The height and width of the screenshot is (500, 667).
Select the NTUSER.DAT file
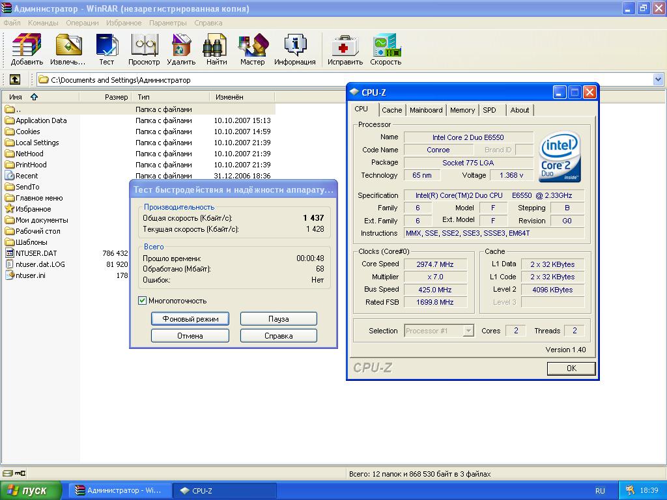31,253
